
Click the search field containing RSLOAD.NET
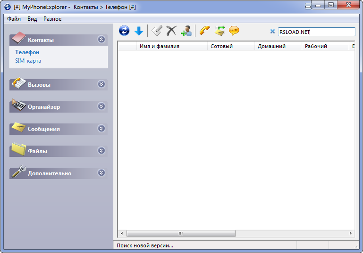(x=316, y=32)
